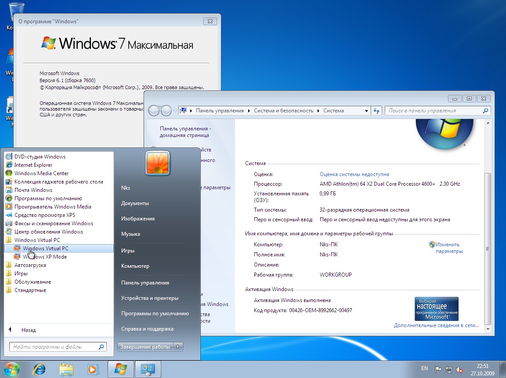Click the forward navigation arrow in System window
The image size is (506, 378).
166,111
